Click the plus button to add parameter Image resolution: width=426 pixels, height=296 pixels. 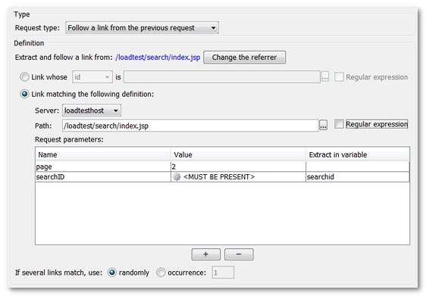pyautogui.click(x=206, y=254)
